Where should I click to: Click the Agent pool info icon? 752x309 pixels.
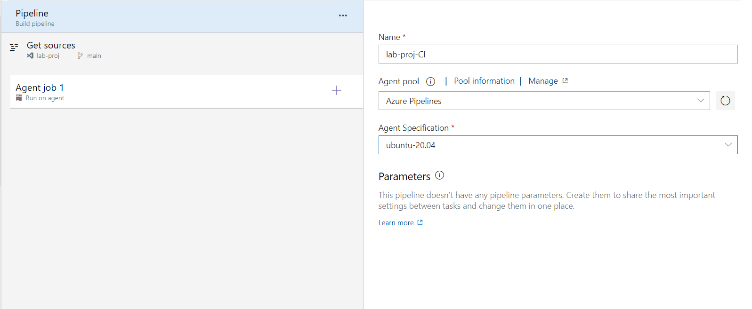(x=430, y=81)
